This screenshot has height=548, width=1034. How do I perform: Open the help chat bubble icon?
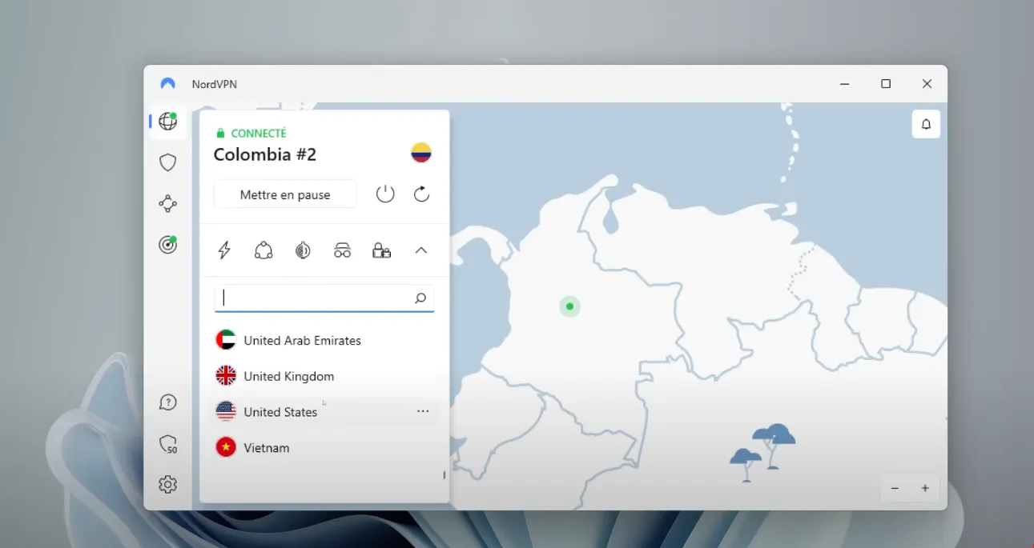[167, 402]
